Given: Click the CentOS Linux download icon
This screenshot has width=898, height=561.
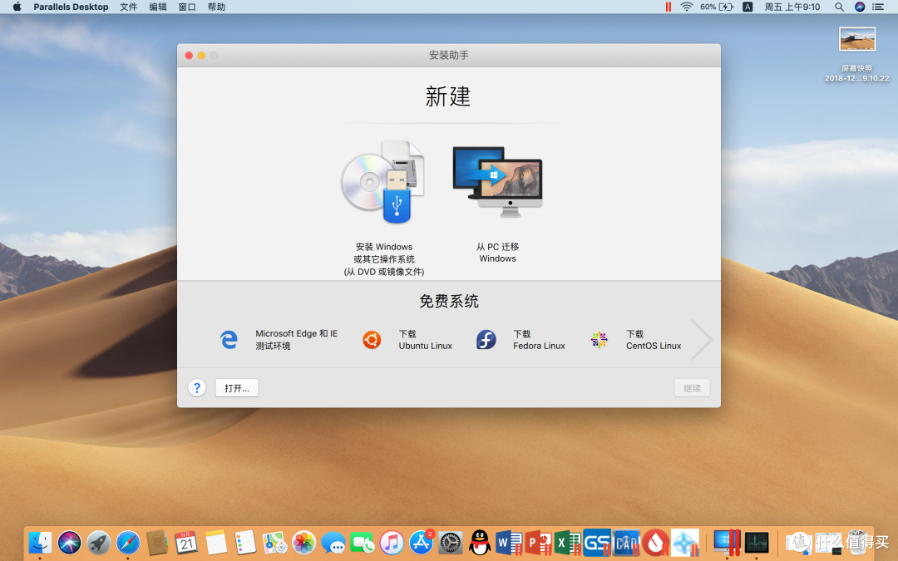Looking at the screenshot, I should pyautogui.click(x=599, y=339).
